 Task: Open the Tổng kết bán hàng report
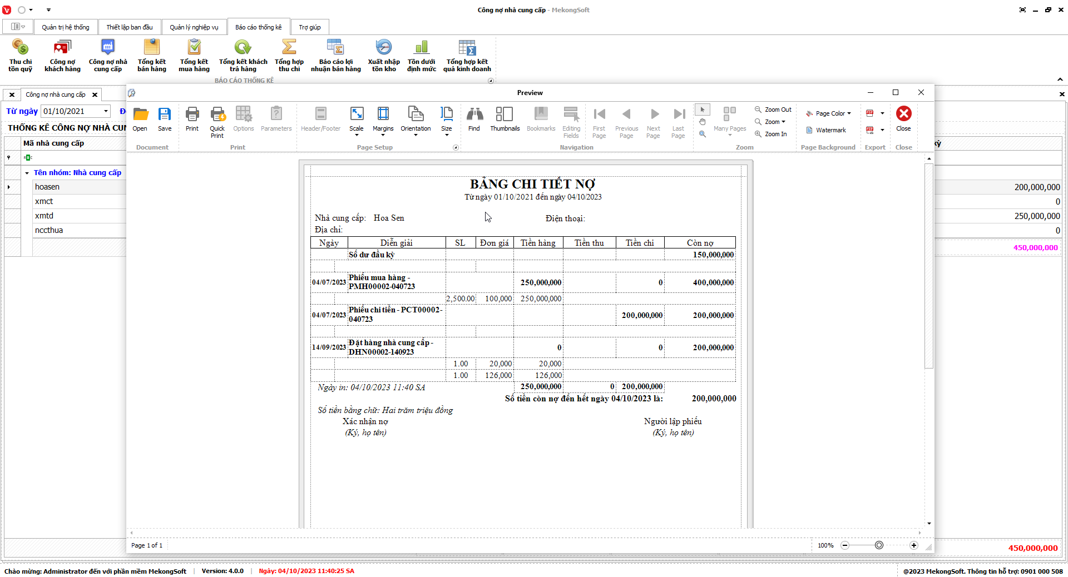click(152, 56)
